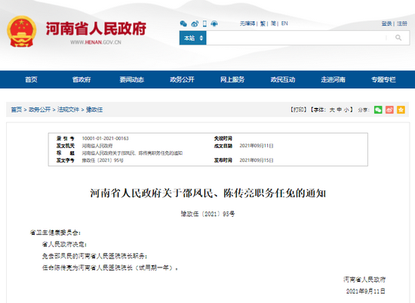Open 首页 in the navigation bar
Image resolution: width=415 pixels, height=303 pixels.
[x=31, y=79]
